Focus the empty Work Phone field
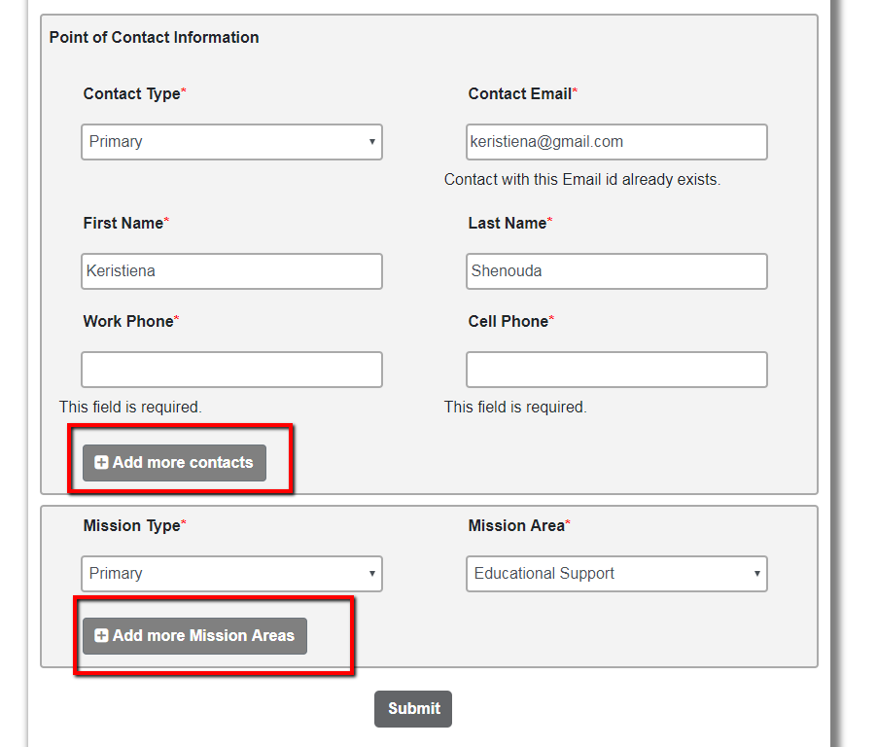This screenshot has width=877, height=747. click(231, 370)
